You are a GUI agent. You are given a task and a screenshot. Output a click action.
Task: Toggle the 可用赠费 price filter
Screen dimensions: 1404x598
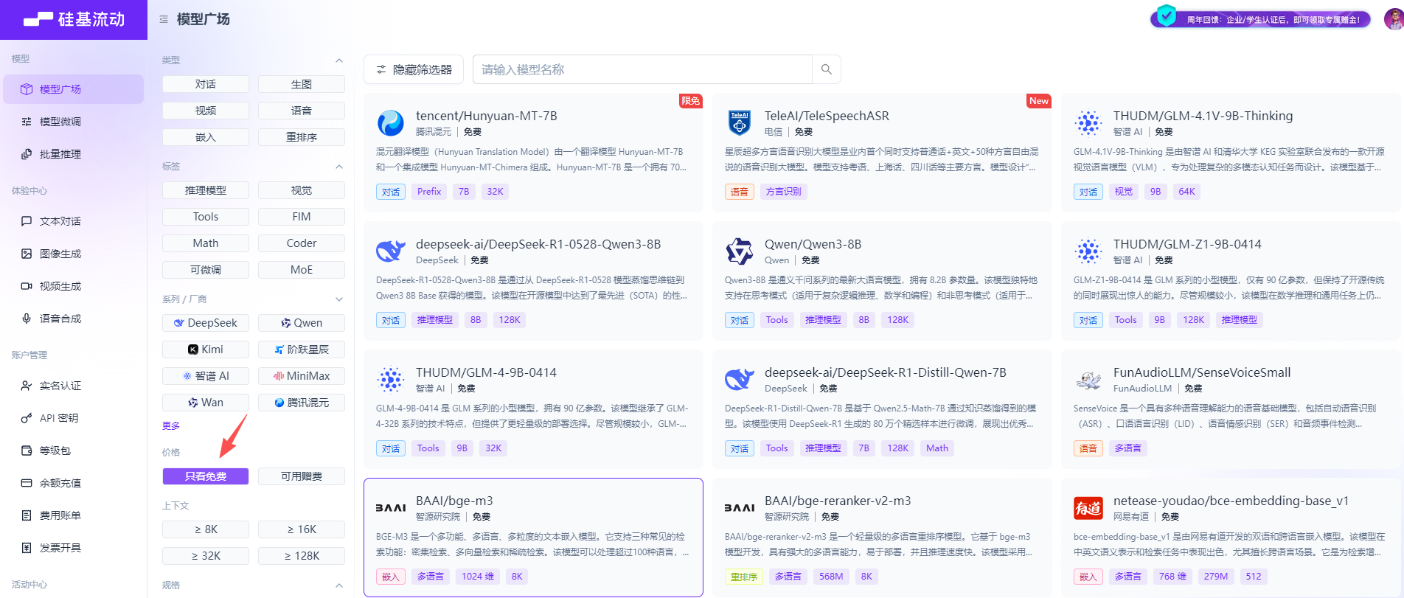click(x=302, y=476)
